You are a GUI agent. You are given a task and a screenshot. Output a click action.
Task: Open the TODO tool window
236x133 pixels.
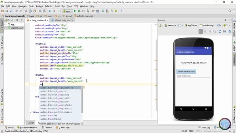point(9,127)
